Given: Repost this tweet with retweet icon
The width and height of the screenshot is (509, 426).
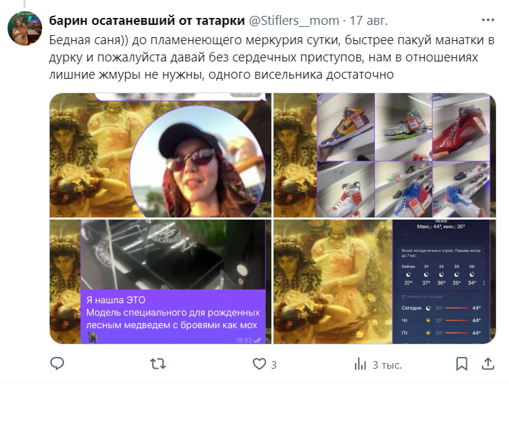Looking at the screenshot, I should point(158,364).
